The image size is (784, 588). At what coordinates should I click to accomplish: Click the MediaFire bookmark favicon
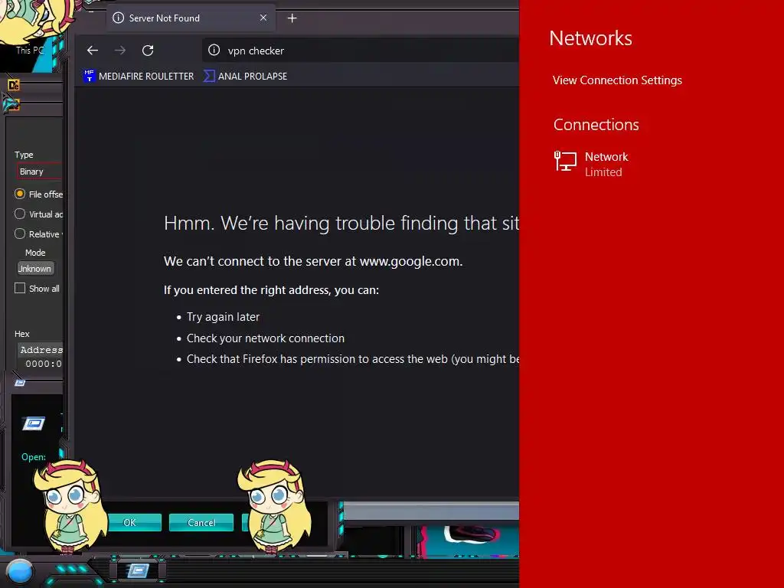pos(89,76)
